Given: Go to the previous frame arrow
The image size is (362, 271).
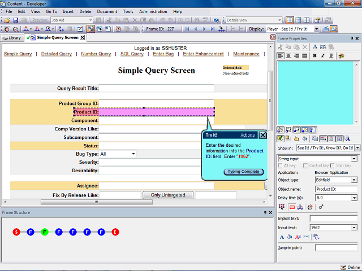Looking at the screenshot, I should [196, 29].
